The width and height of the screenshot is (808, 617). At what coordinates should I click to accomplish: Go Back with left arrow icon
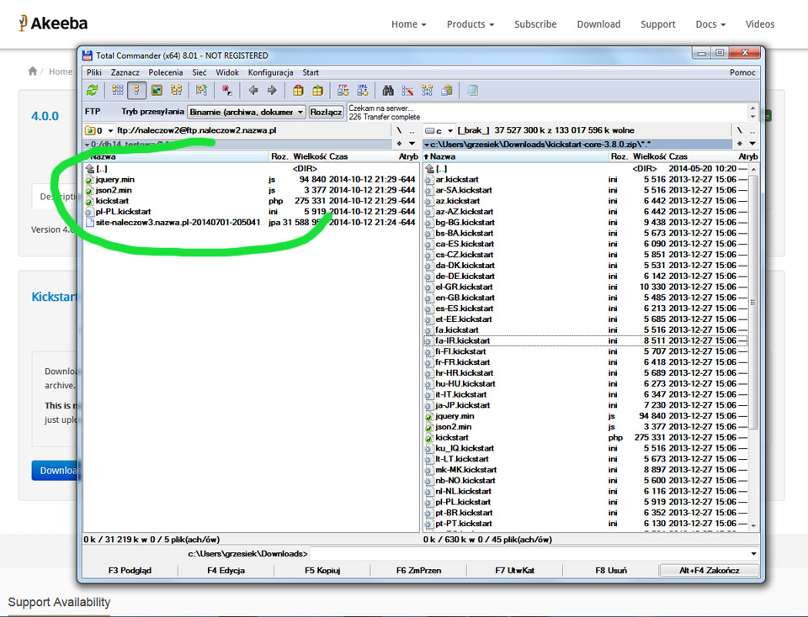coord(253,91)
